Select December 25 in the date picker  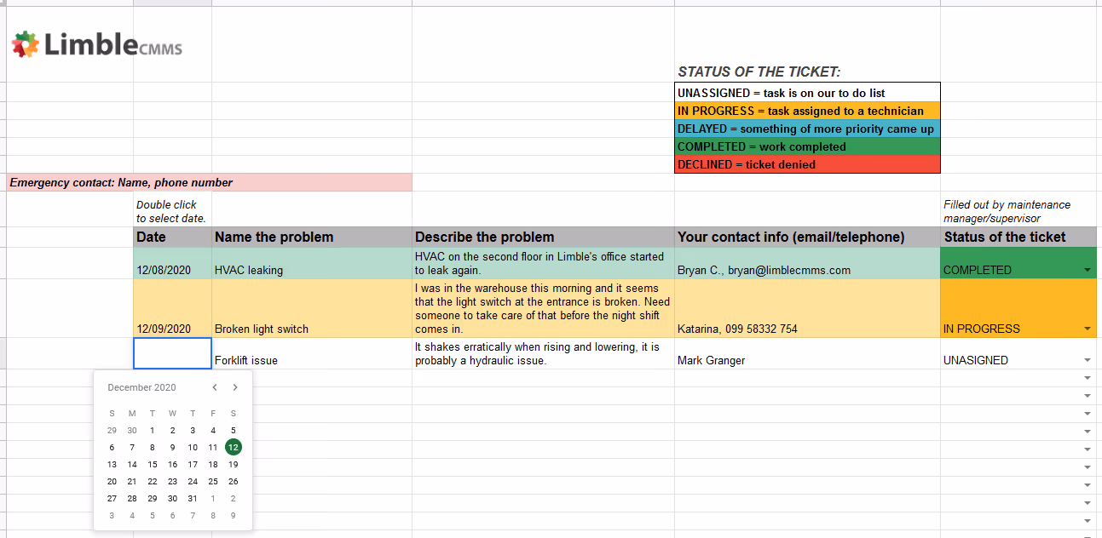[x=212, y=481]
